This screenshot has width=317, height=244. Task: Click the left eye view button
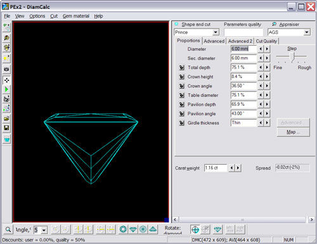[230, 229]
